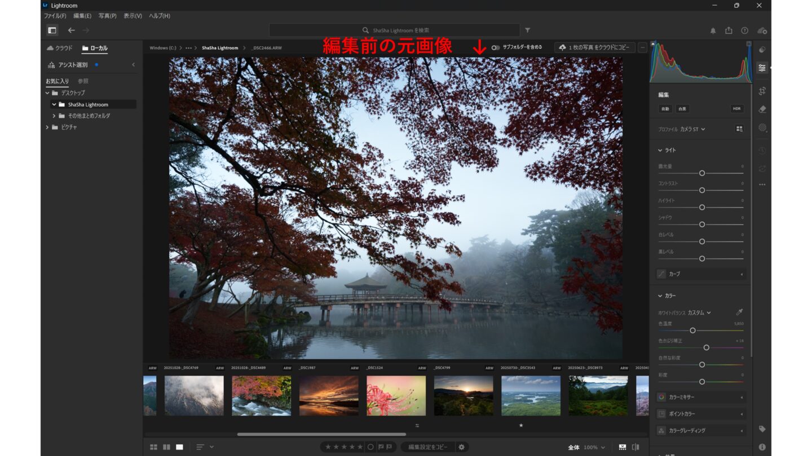Image resolution: width=812 pixels, height=456 pixels.
Task: Expand the ピクチャ folder in tree
Action: click(47, 127)
